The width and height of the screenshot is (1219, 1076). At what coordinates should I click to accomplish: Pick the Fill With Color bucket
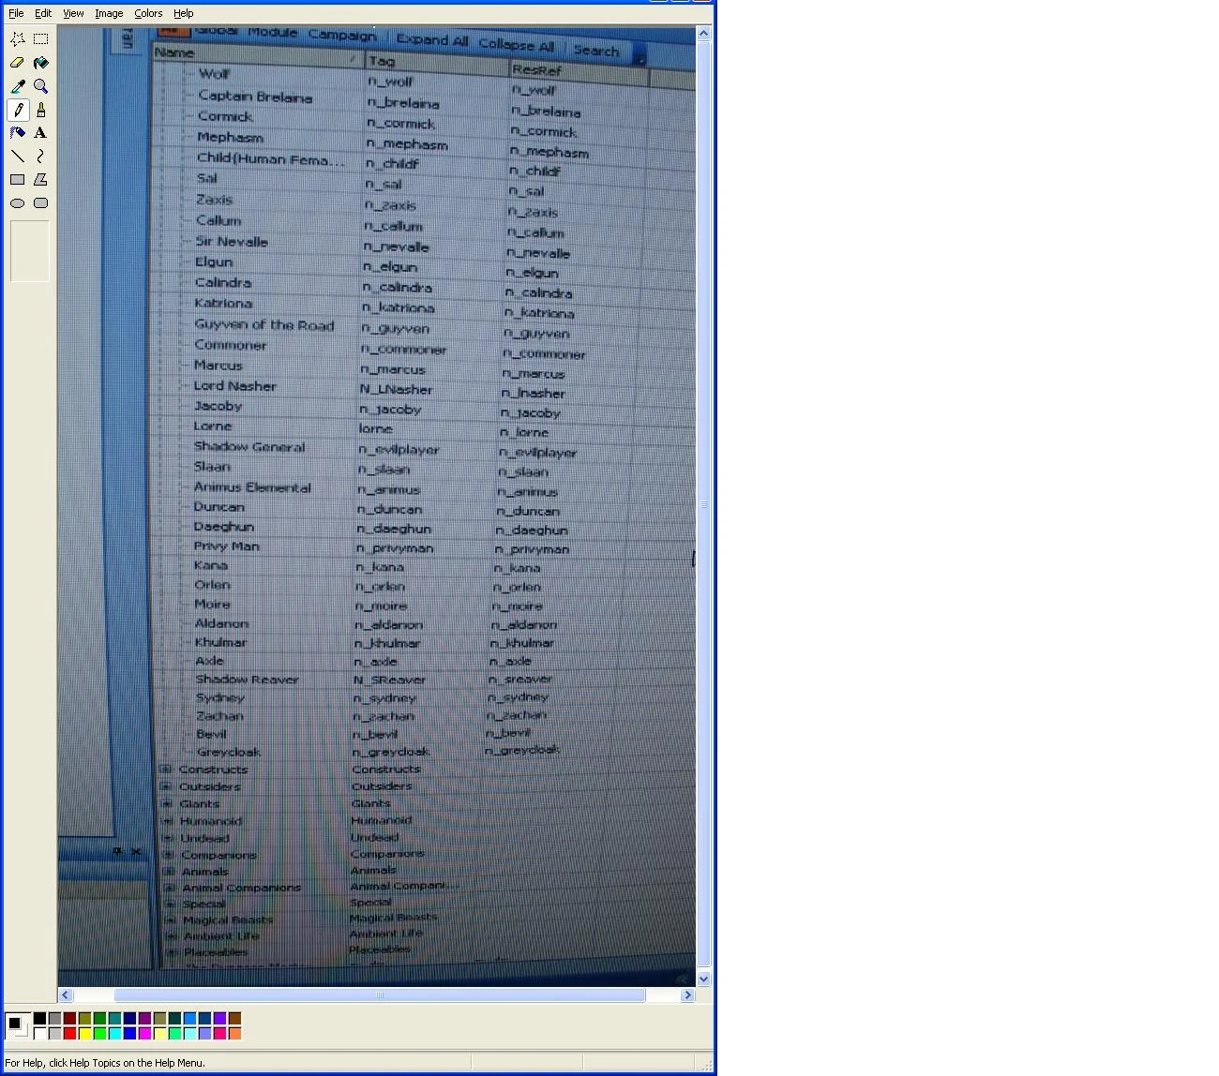click(41, 63)
